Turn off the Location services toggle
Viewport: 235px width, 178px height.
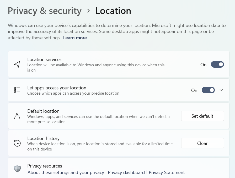(x=217, y=64)
